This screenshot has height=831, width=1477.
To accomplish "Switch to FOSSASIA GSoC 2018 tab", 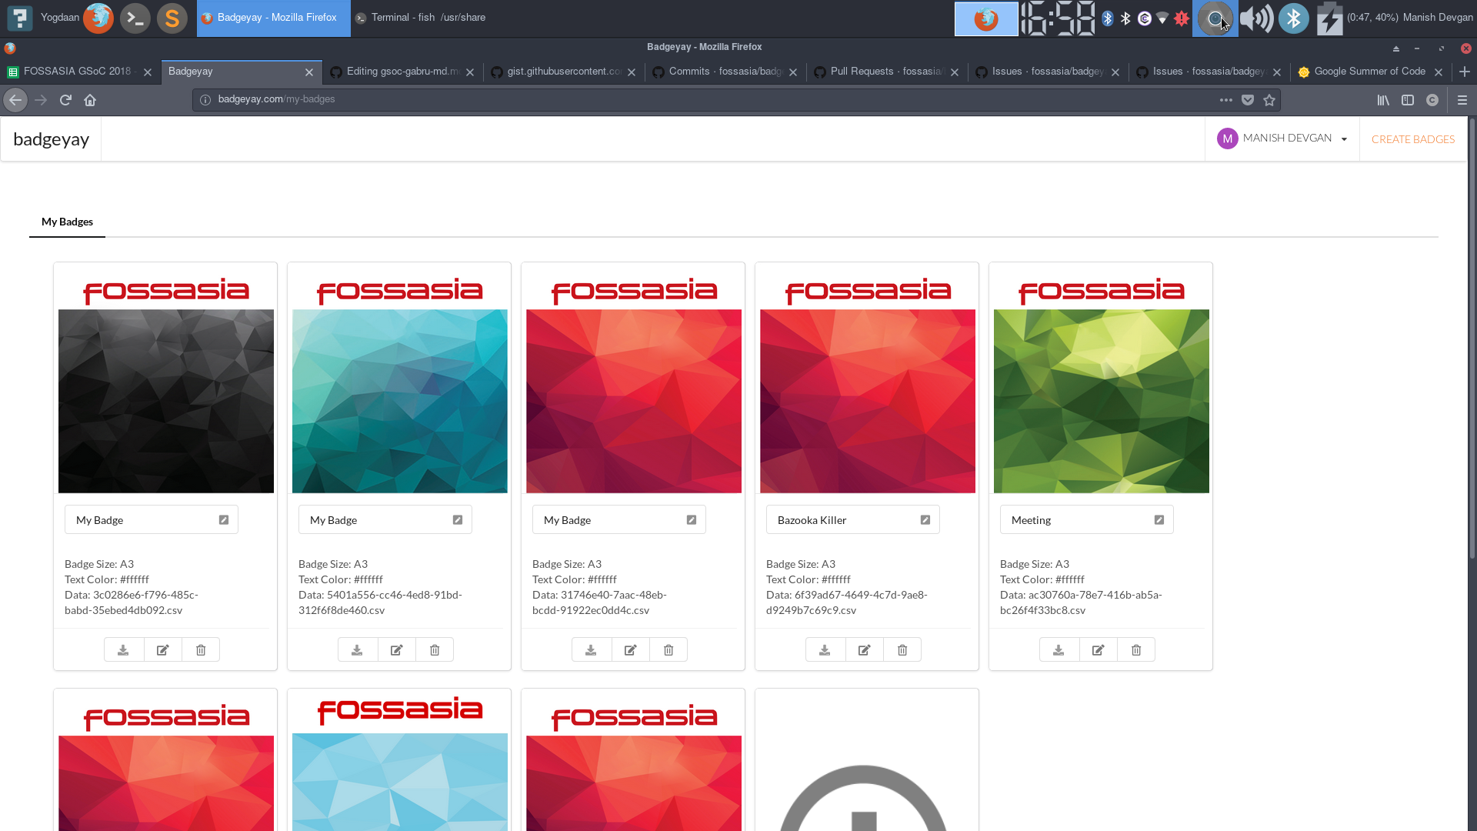I will click(x=80, y=72).
